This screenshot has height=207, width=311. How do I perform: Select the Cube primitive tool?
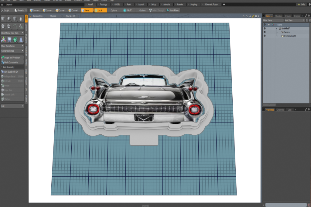pyautogui.click(x=3, y=19)
